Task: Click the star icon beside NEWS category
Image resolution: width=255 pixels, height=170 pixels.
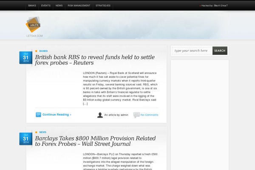Action: pos(36,132)
